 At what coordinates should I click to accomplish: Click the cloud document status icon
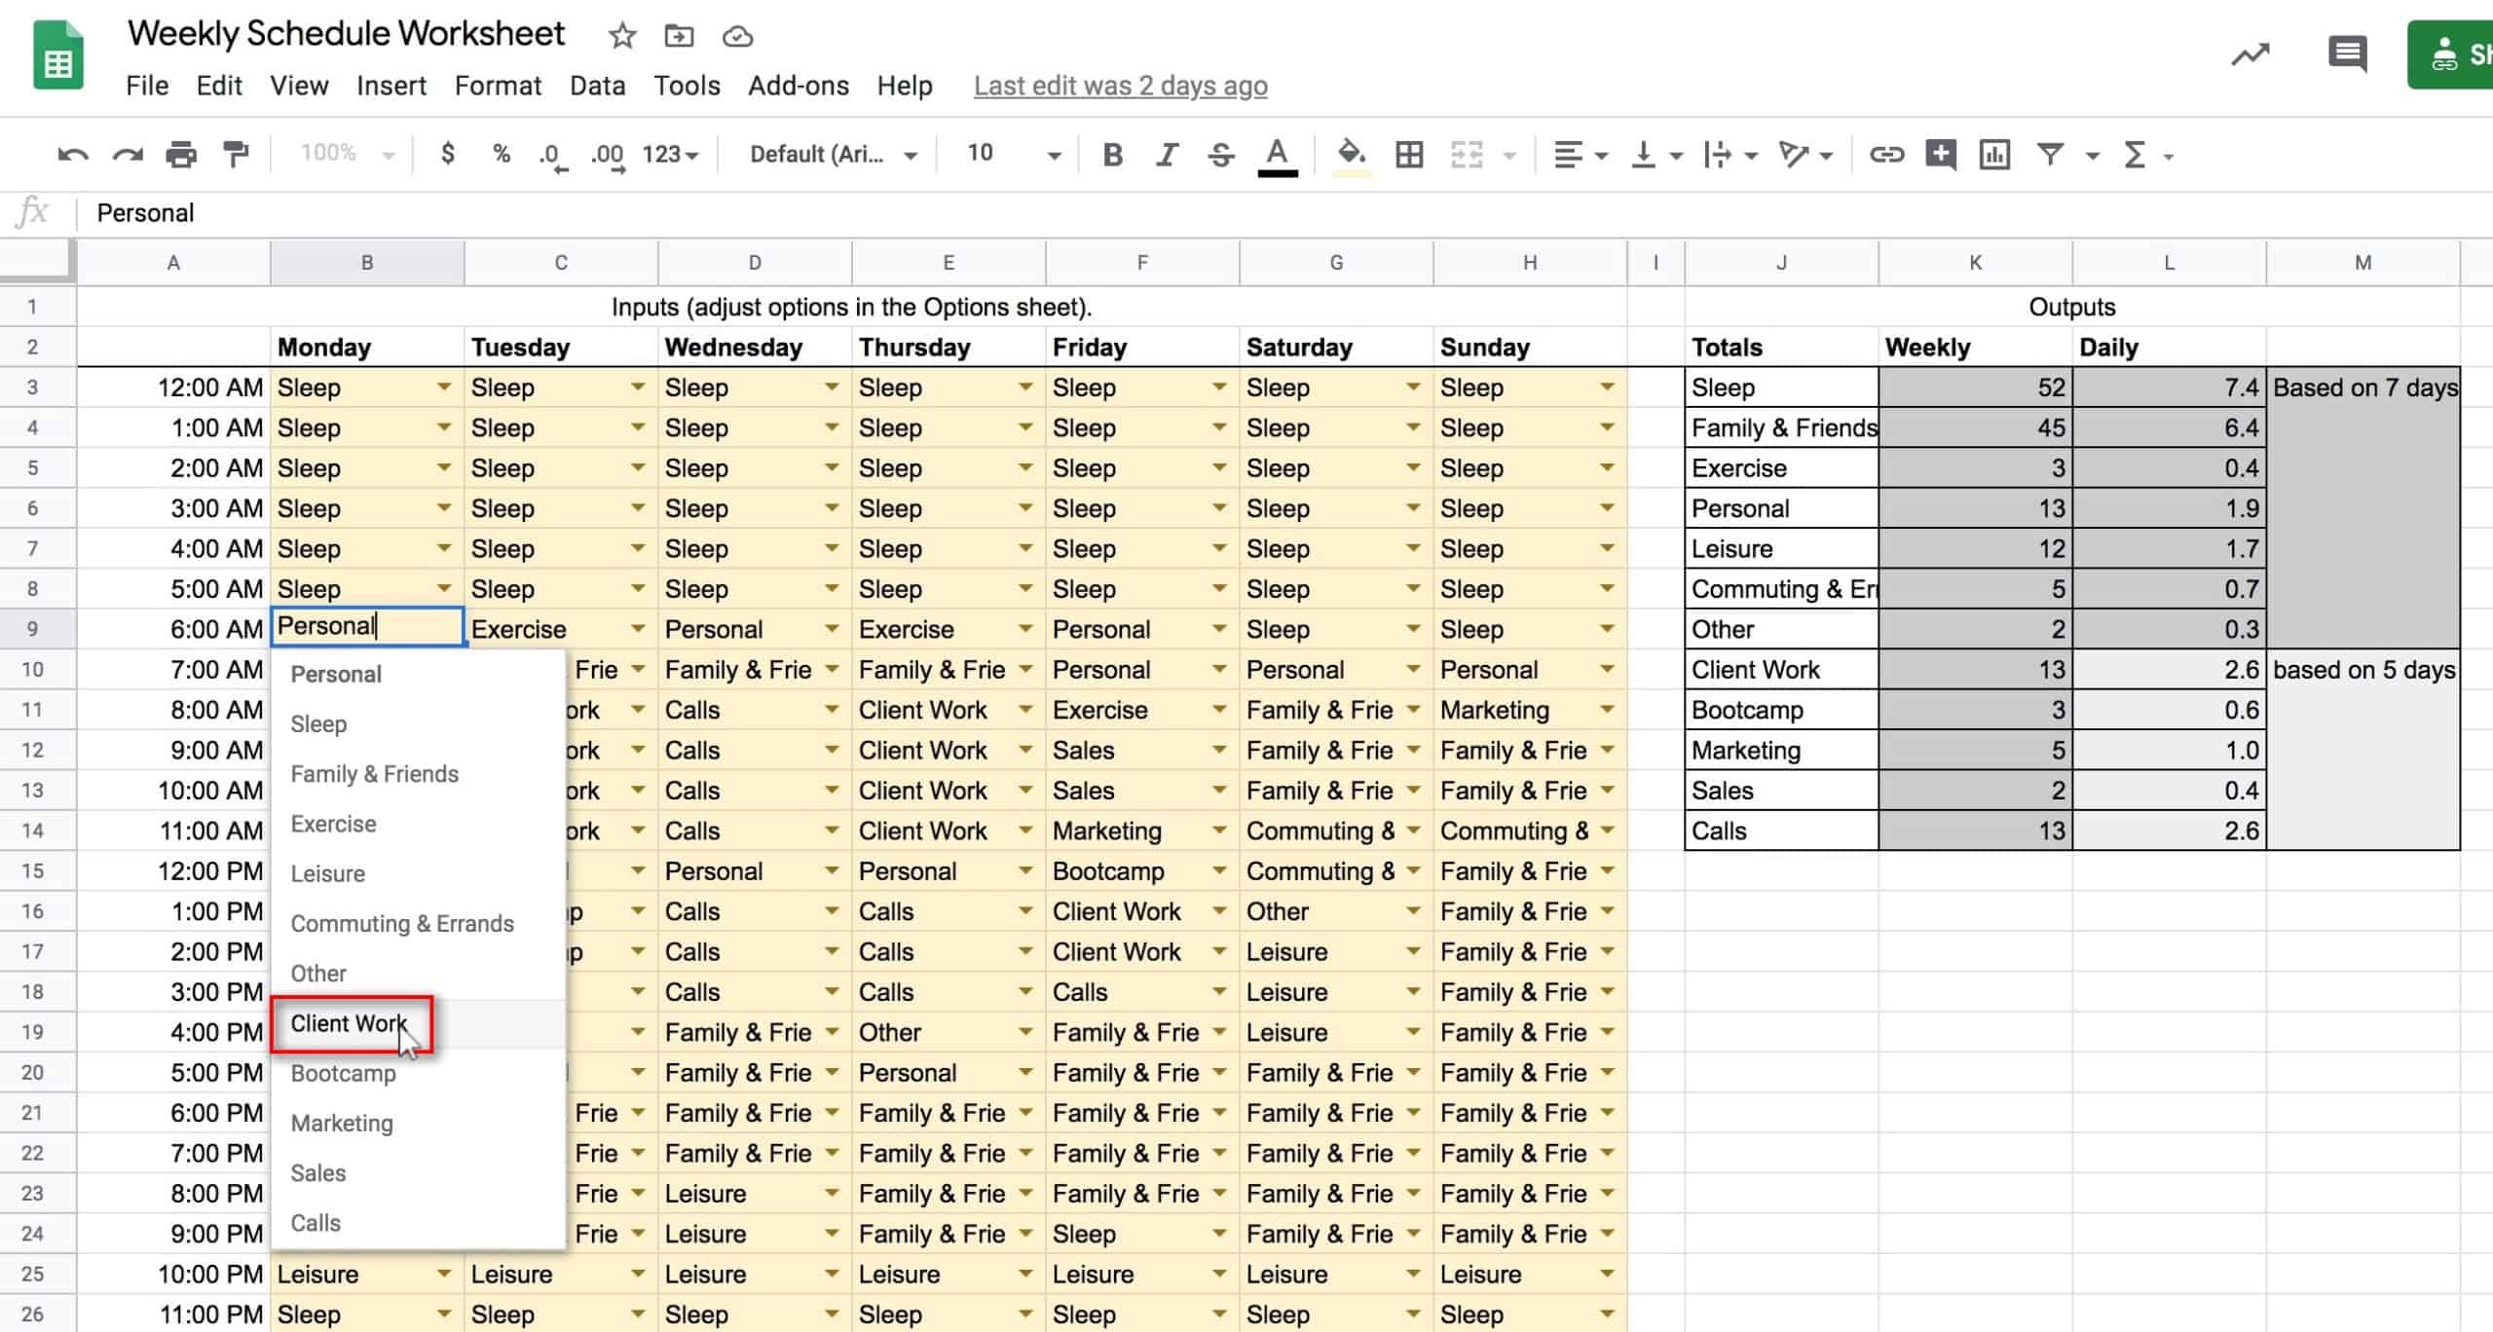pyautogui.click(x=737, y=37)
